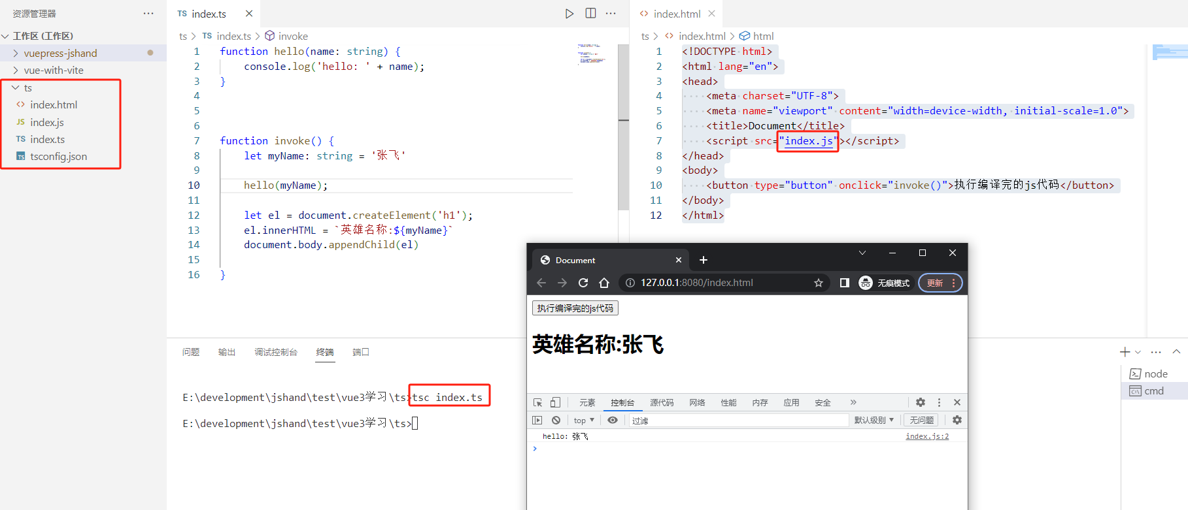Open the browser side panel icon
This screenshot has height=510, width=1188.
[x=845, y=283]
